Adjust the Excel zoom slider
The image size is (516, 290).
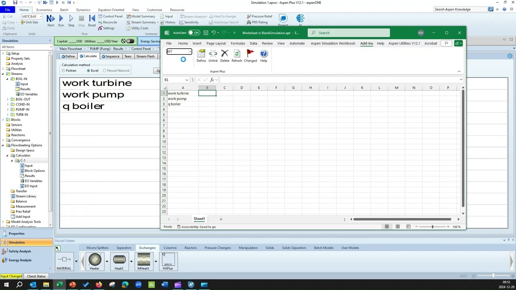click(x=432, y=227)
